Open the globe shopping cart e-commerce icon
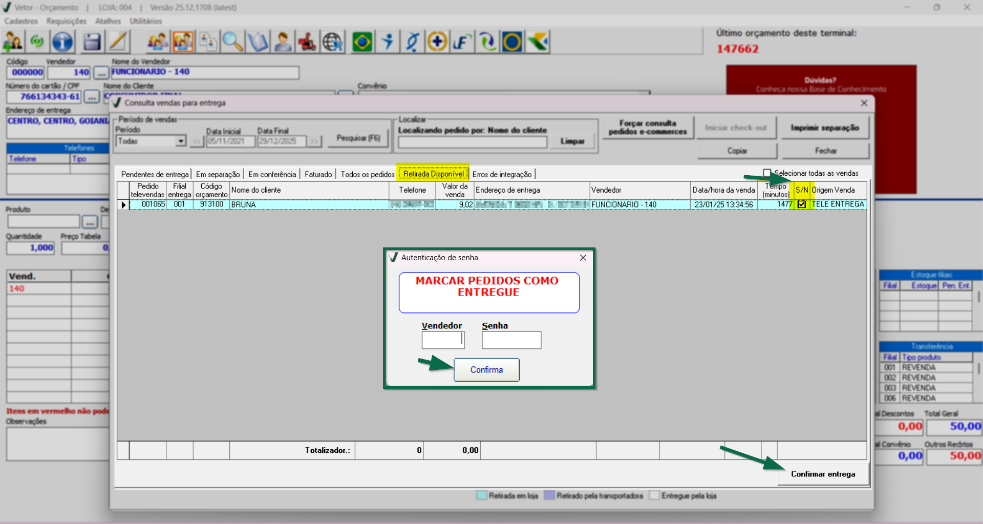This screenshot has width=983, height=524. pyautogui.click(x=333, y=42)
